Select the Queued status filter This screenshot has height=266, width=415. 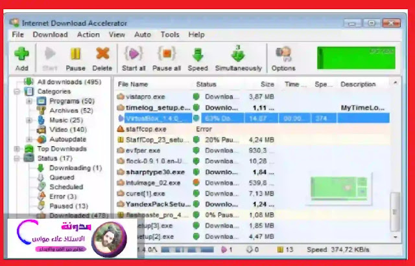coord(62,177)
